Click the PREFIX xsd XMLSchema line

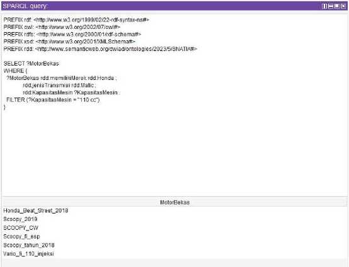point(69,42)
